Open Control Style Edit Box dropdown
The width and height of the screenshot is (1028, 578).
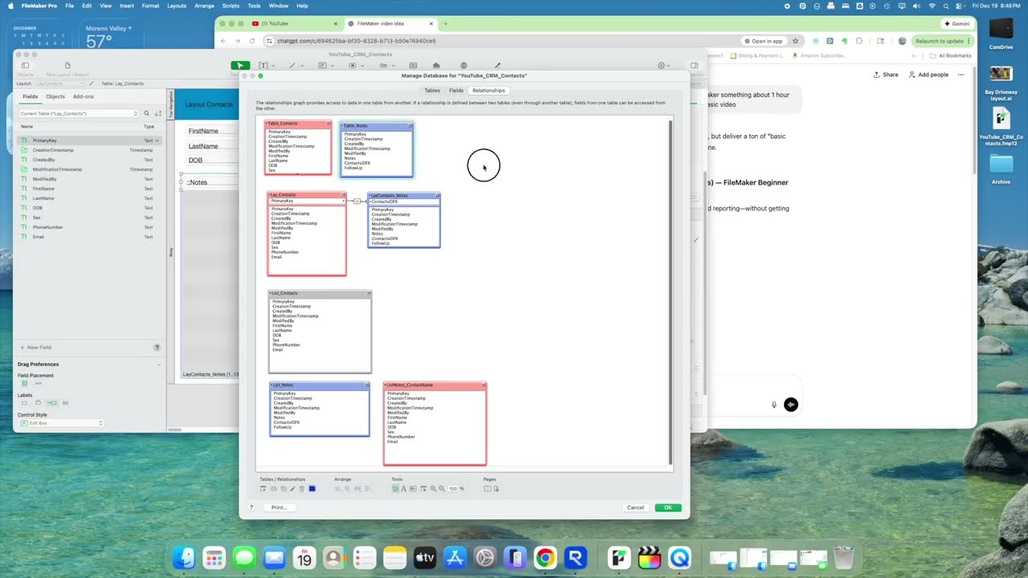tap(61, 423)
